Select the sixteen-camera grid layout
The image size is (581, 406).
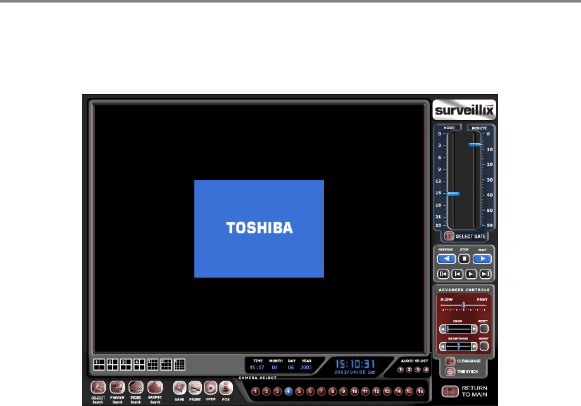[179, 364]
